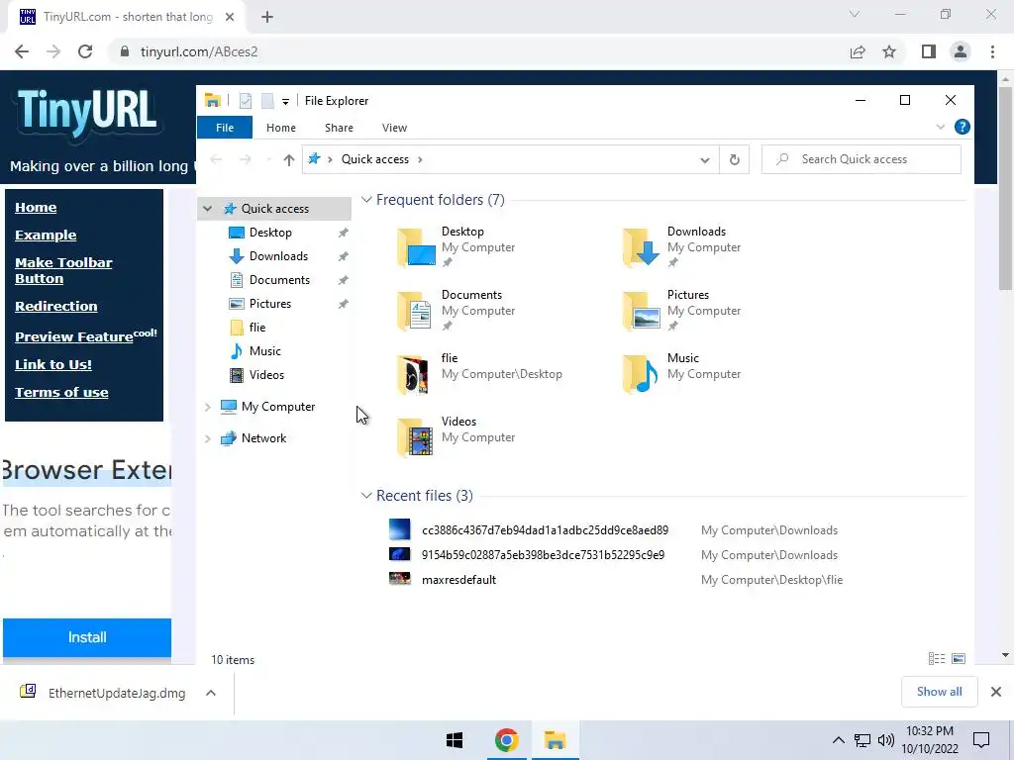
Task: Close the Chrome downloads bar
Action: point(996,692)
